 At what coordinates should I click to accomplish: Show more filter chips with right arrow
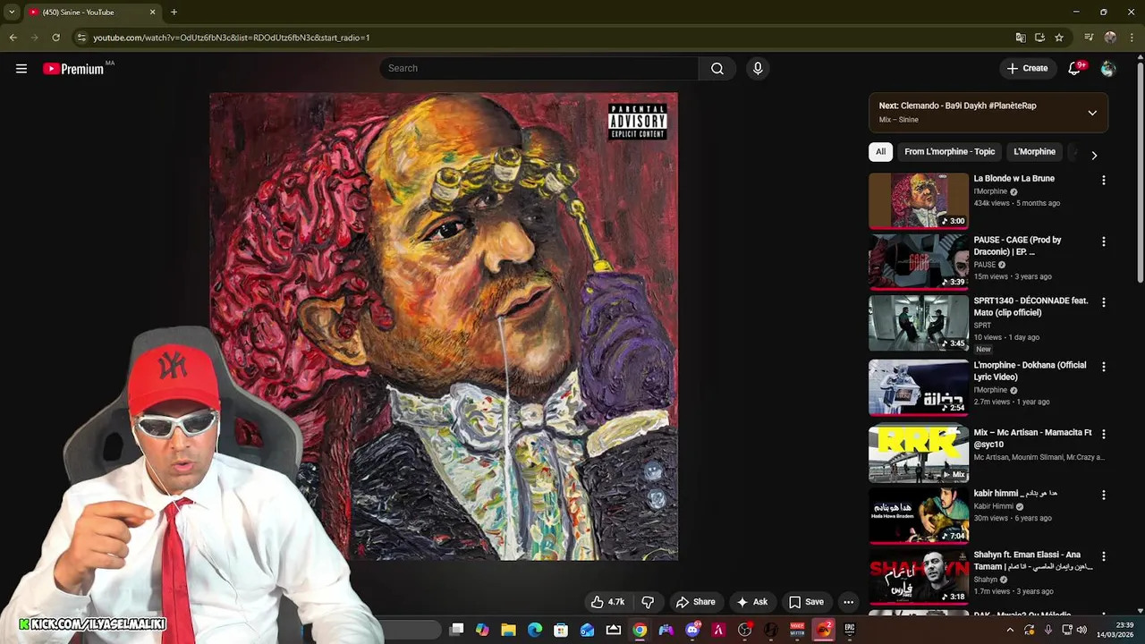click(x=1093, y=155)
